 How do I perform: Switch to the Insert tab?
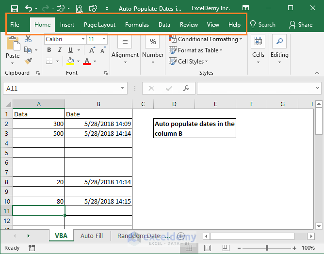click(x=67, y=25)
